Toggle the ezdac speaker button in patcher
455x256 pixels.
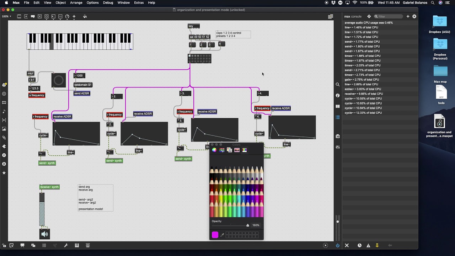44,234
